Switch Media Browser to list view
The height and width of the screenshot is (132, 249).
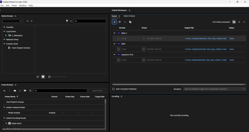(38, 77)
